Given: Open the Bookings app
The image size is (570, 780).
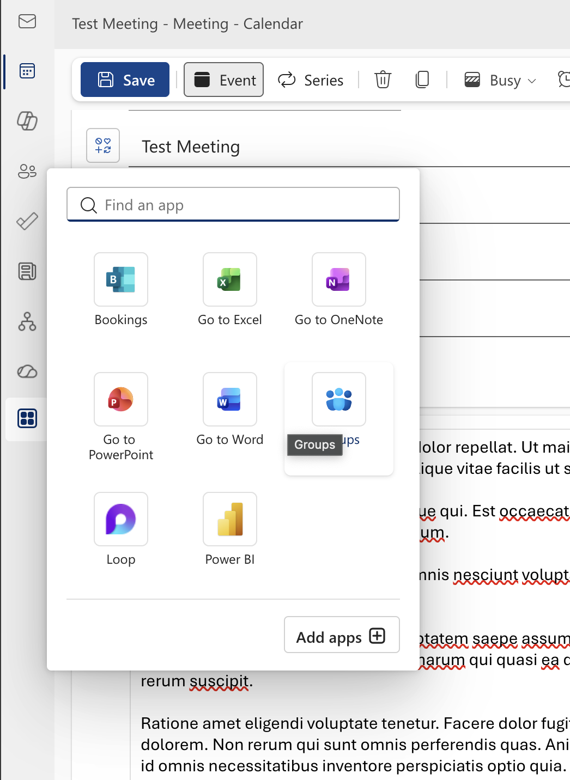Looking at the screenshot, I should (x=121, y=290).
